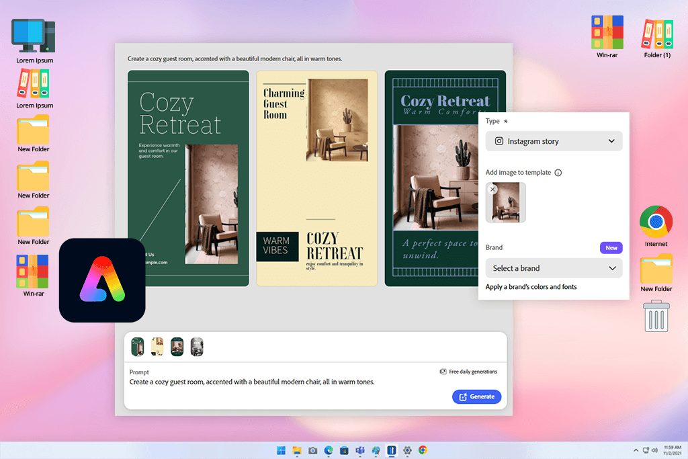Click the uploaded chair image thumbnail
This screenshot has height=459, width=688.
coord(506,202)
